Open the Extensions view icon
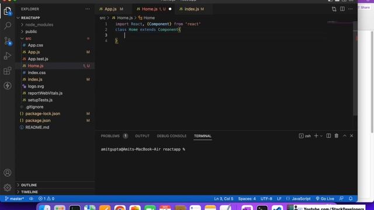 coord(8,71)
